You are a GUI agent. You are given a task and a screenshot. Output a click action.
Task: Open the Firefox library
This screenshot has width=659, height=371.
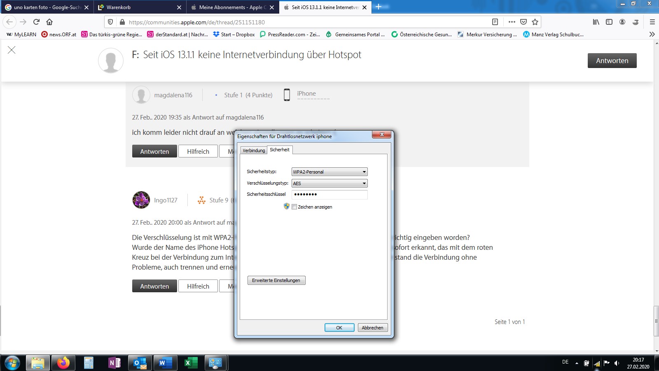click(596, 22)
